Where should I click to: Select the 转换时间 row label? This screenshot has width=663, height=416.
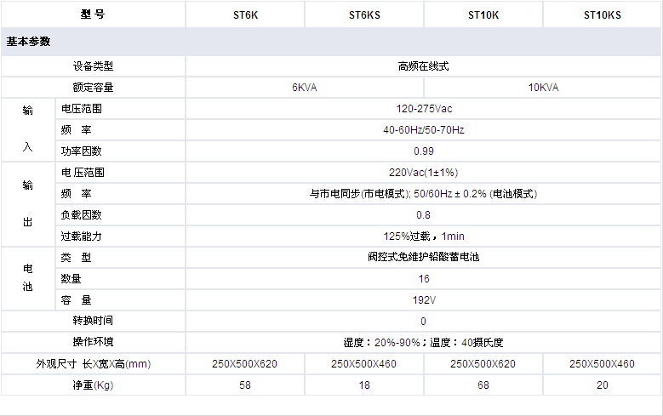pos(93,321)
